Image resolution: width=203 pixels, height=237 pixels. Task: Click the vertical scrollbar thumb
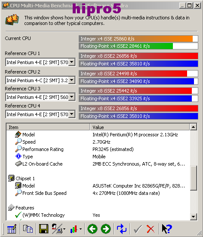(194, 178)
